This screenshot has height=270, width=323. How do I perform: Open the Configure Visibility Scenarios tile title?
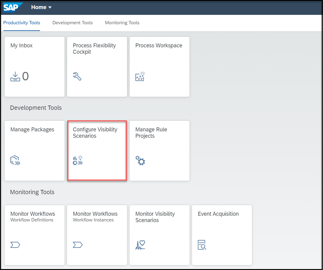click(x=95, y=133)
